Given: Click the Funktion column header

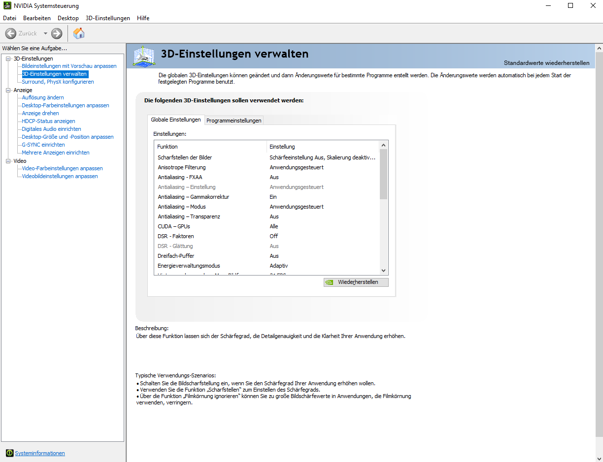Looking at the screenshot, I should pyautogui.click(x=210, y=147).
